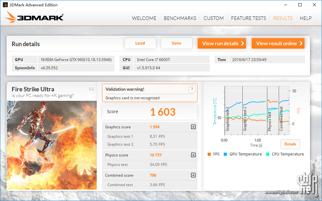Click the blue GPU Temperature legend swatch
322x201 pixels.
(225, 154)
